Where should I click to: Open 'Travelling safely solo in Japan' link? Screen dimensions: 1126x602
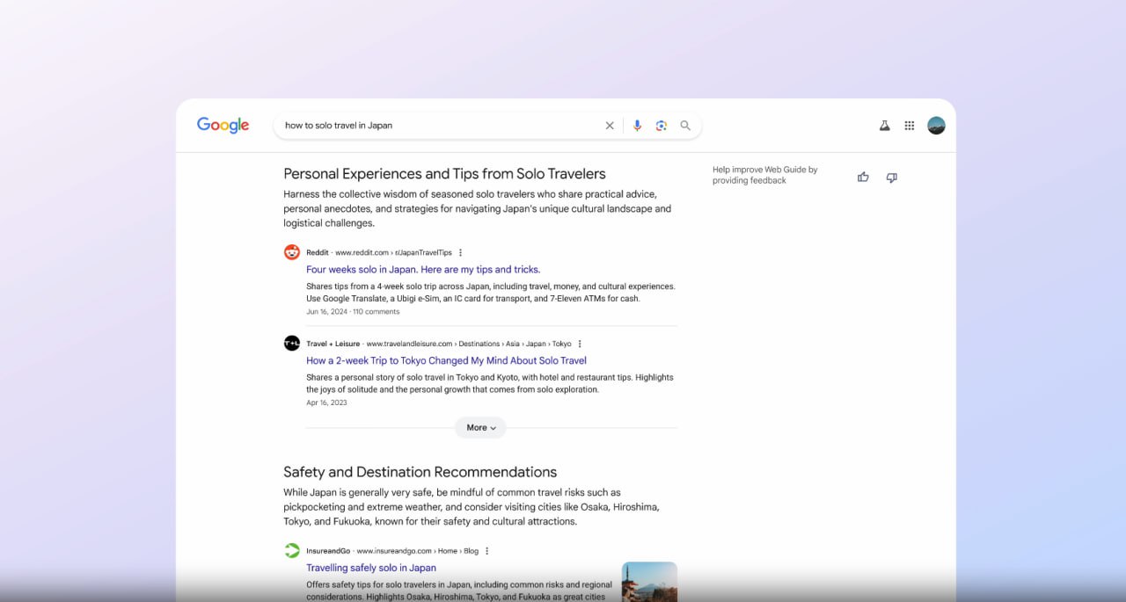tap(371, 568)
